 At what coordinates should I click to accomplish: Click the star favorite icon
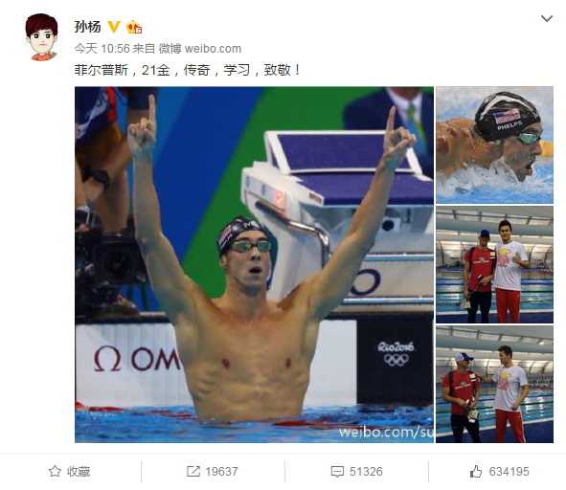(55, 471)
